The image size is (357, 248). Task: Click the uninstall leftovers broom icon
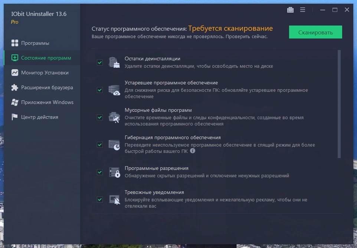(x=114, y=63)
